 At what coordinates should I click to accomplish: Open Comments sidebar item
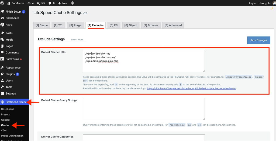click(12, 52)
